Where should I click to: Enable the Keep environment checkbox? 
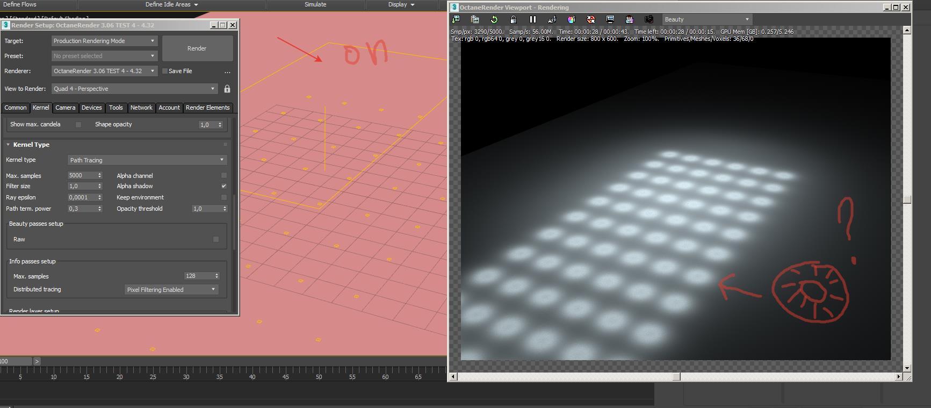coord(224,198)
